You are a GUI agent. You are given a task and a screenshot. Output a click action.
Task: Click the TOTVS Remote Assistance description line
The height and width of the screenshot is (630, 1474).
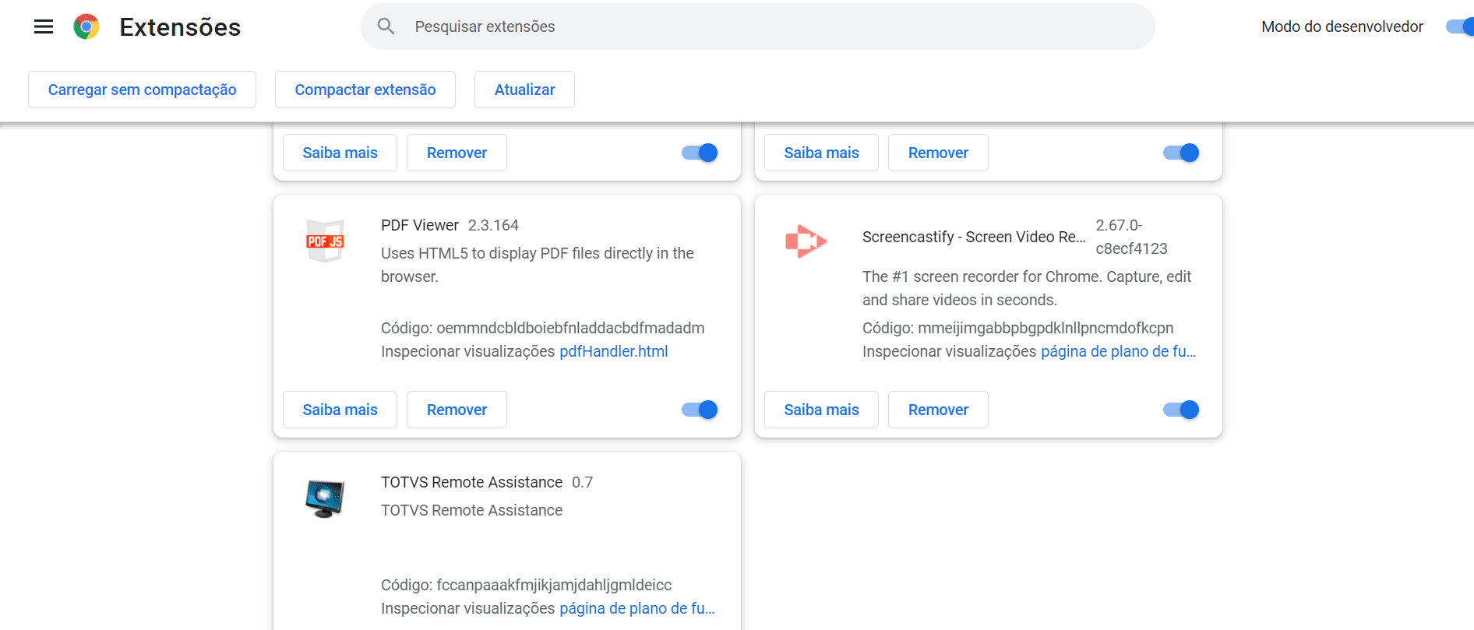pos(471,510)
